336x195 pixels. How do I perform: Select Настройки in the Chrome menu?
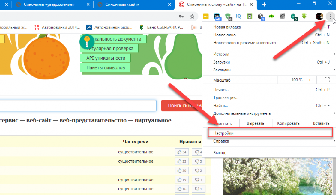pos(223,133)
